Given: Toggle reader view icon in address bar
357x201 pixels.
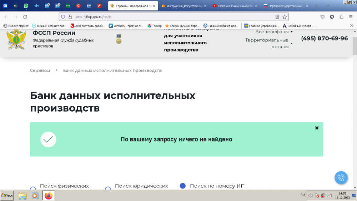Looking at the screenshot, I should coord(277,17).
